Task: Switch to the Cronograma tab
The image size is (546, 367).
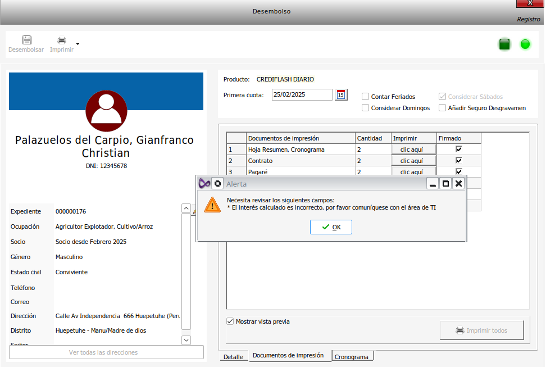Action: (x=352, y=357)
